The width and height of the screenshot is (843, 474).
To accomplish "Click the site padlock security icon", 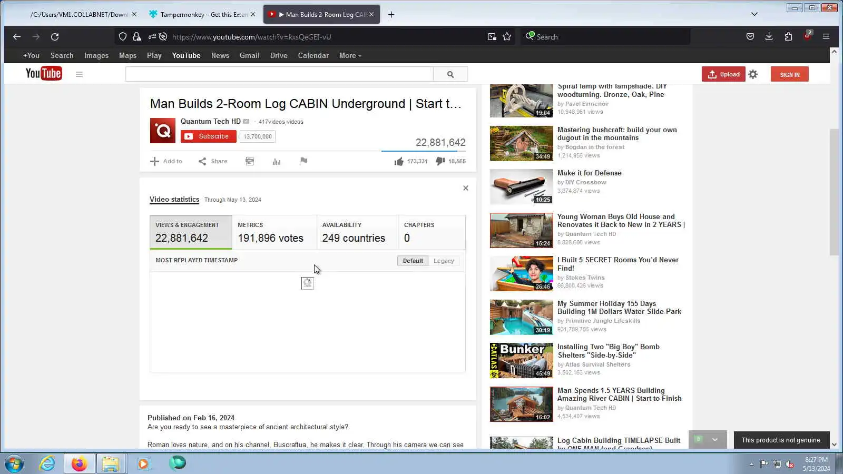I will [137, 37].
